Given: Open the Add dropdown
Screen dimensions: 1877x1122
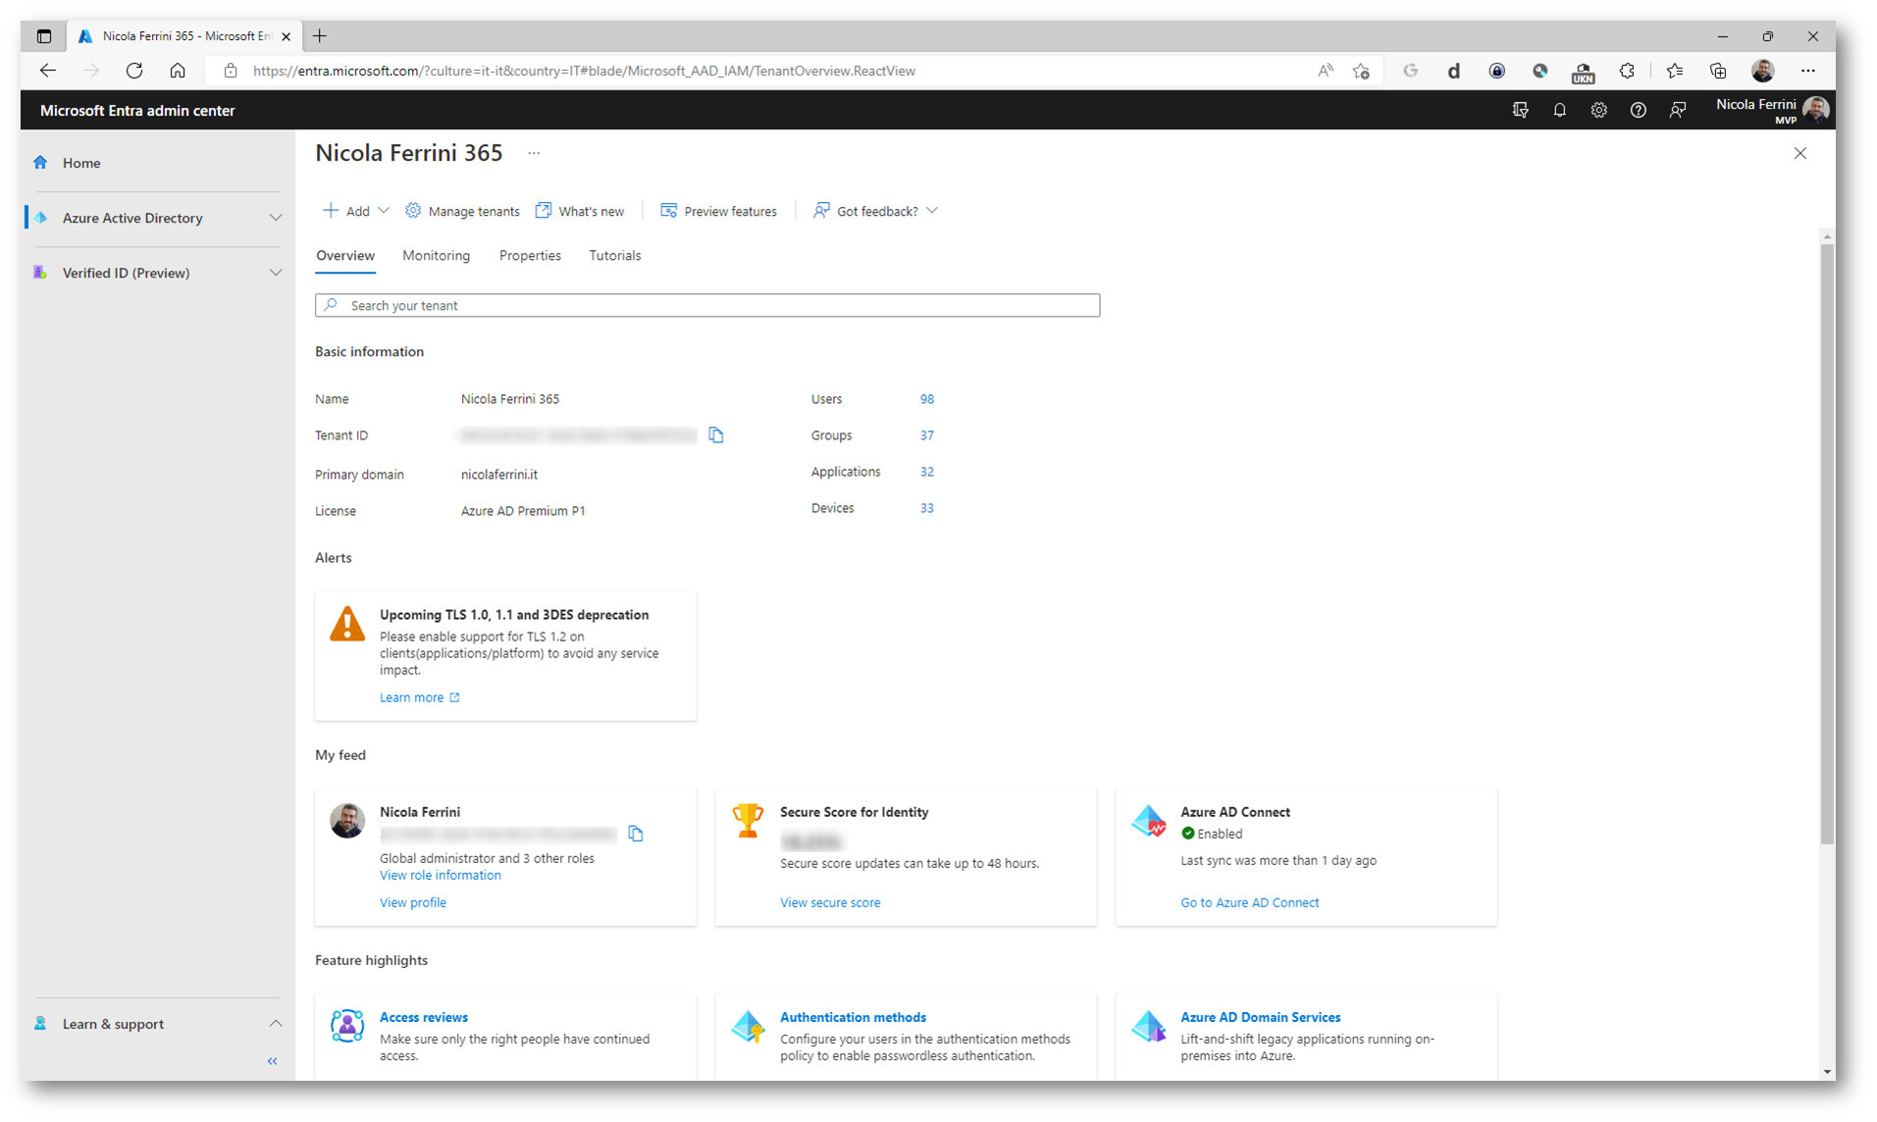Looking at the screenshot, I should tap(356, 211).
